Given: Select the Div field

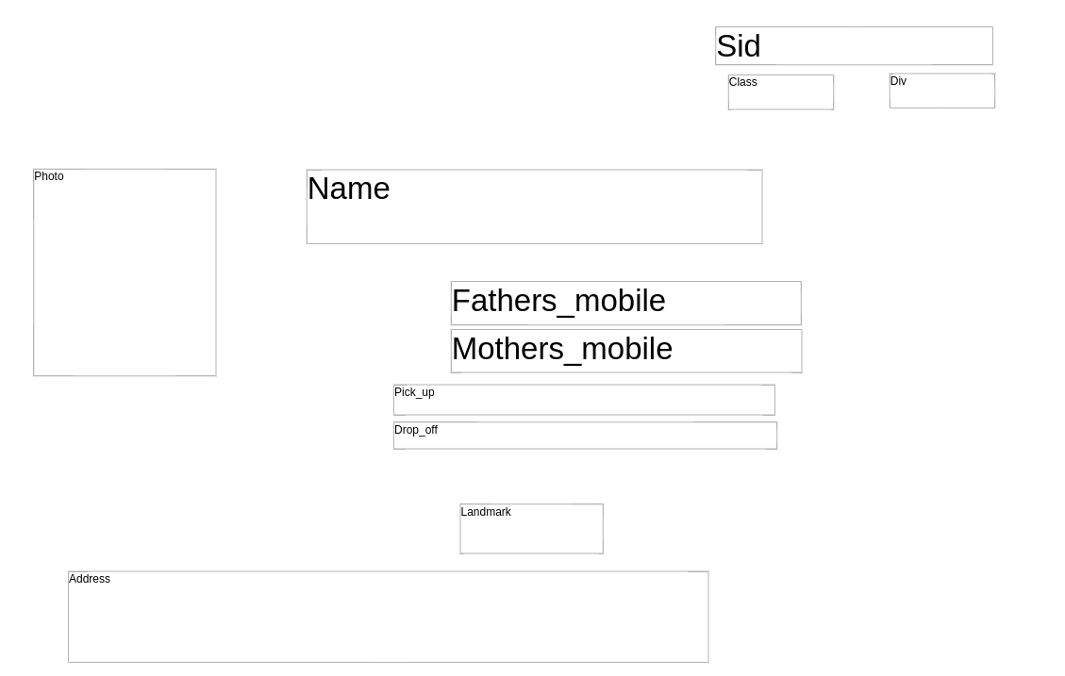Looking at the screenshot, I should pos(942,92).
